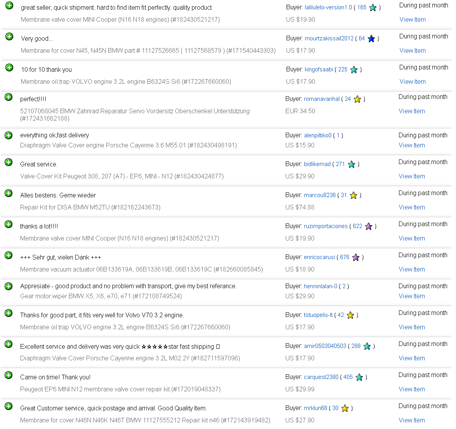This screenshot has width=456, height=429.
Task: View item for Gear motor wiper BMW X5
Action: click(412, 296)
